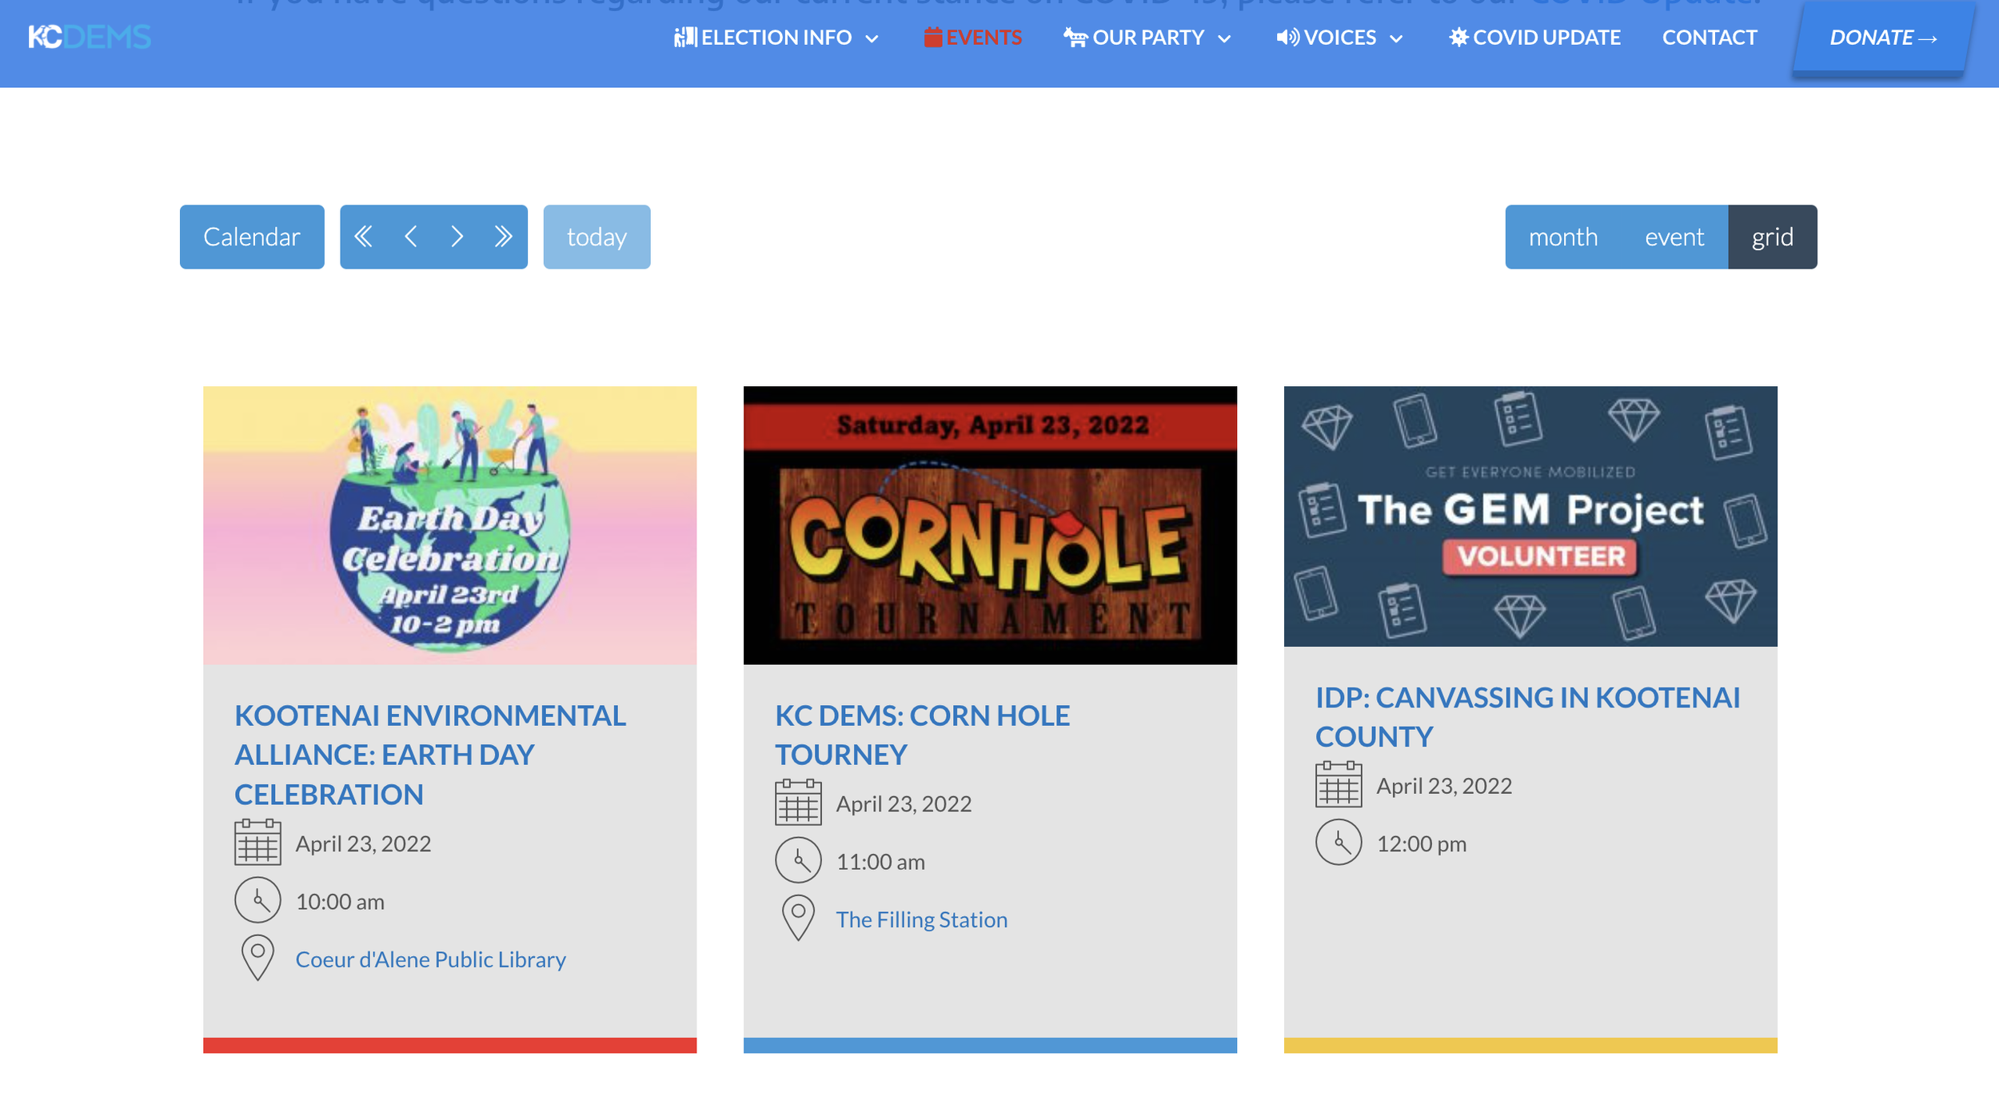Open Kootenai Environmental Alliance Earth Day event

click(x=430, y=755)
